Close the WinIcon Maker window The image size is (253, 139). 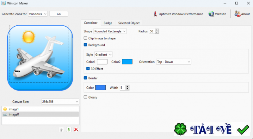pos(249,3)
